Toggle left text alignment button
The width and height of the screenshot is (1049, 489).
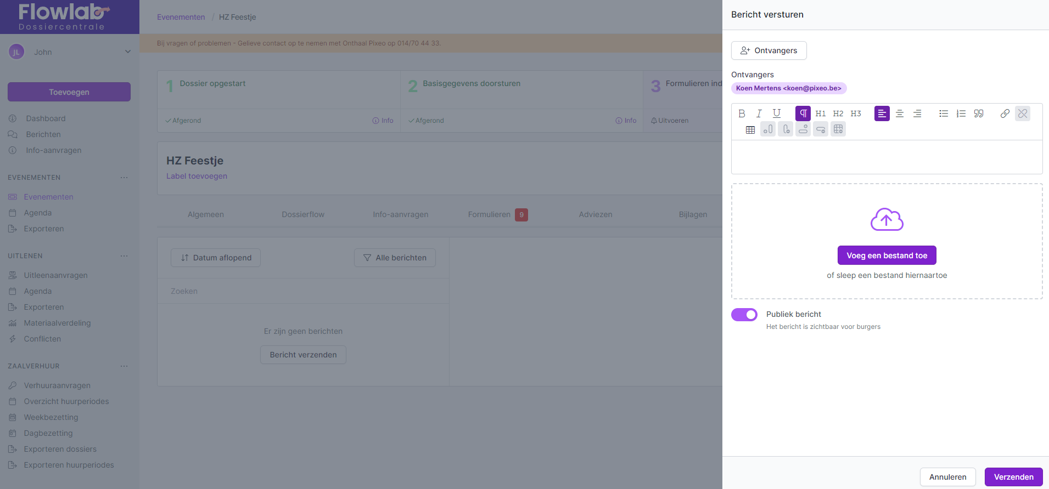pyautogui.click(x=882, y=113)
